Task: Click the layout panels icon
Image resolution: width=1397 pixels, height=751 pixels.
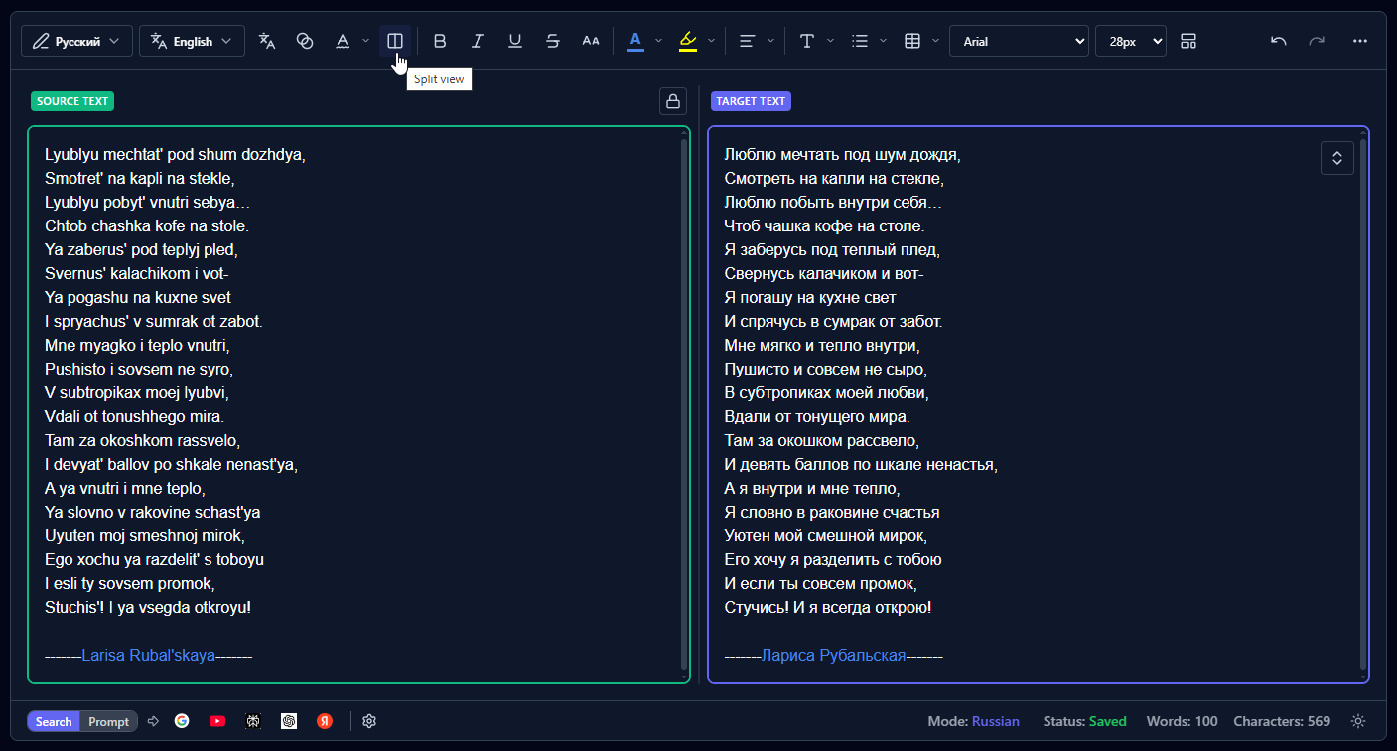Action: [x=1188, y=41]
